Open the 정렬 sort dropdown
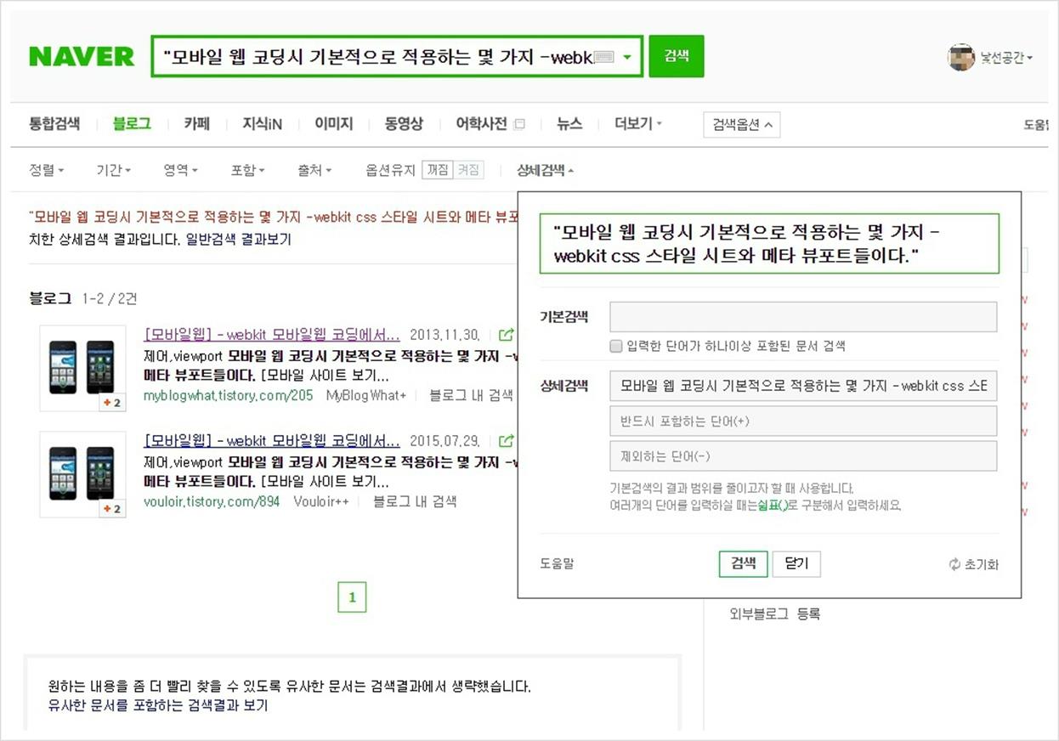Image resolution: width=1059 pixels, height=741 pixels. pos(46,170)
